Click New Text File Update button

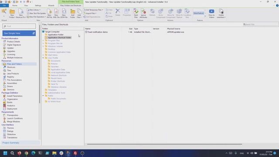[x=36, y=14]
